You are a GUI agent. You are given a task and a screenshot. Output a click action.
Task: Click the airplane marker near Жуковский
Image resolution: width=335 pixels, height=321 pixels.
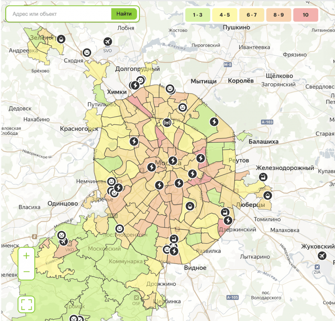pos(322,255)
